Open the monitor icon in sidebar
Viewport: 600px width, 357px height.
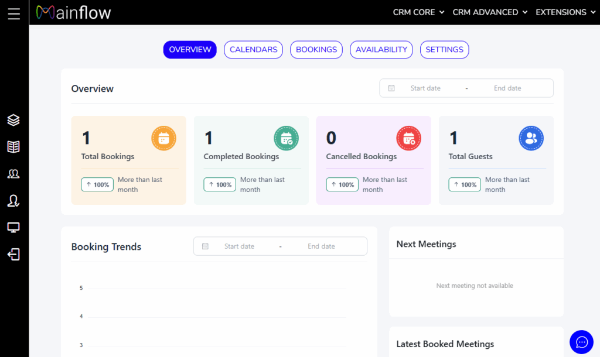click(x=13, y=228)
